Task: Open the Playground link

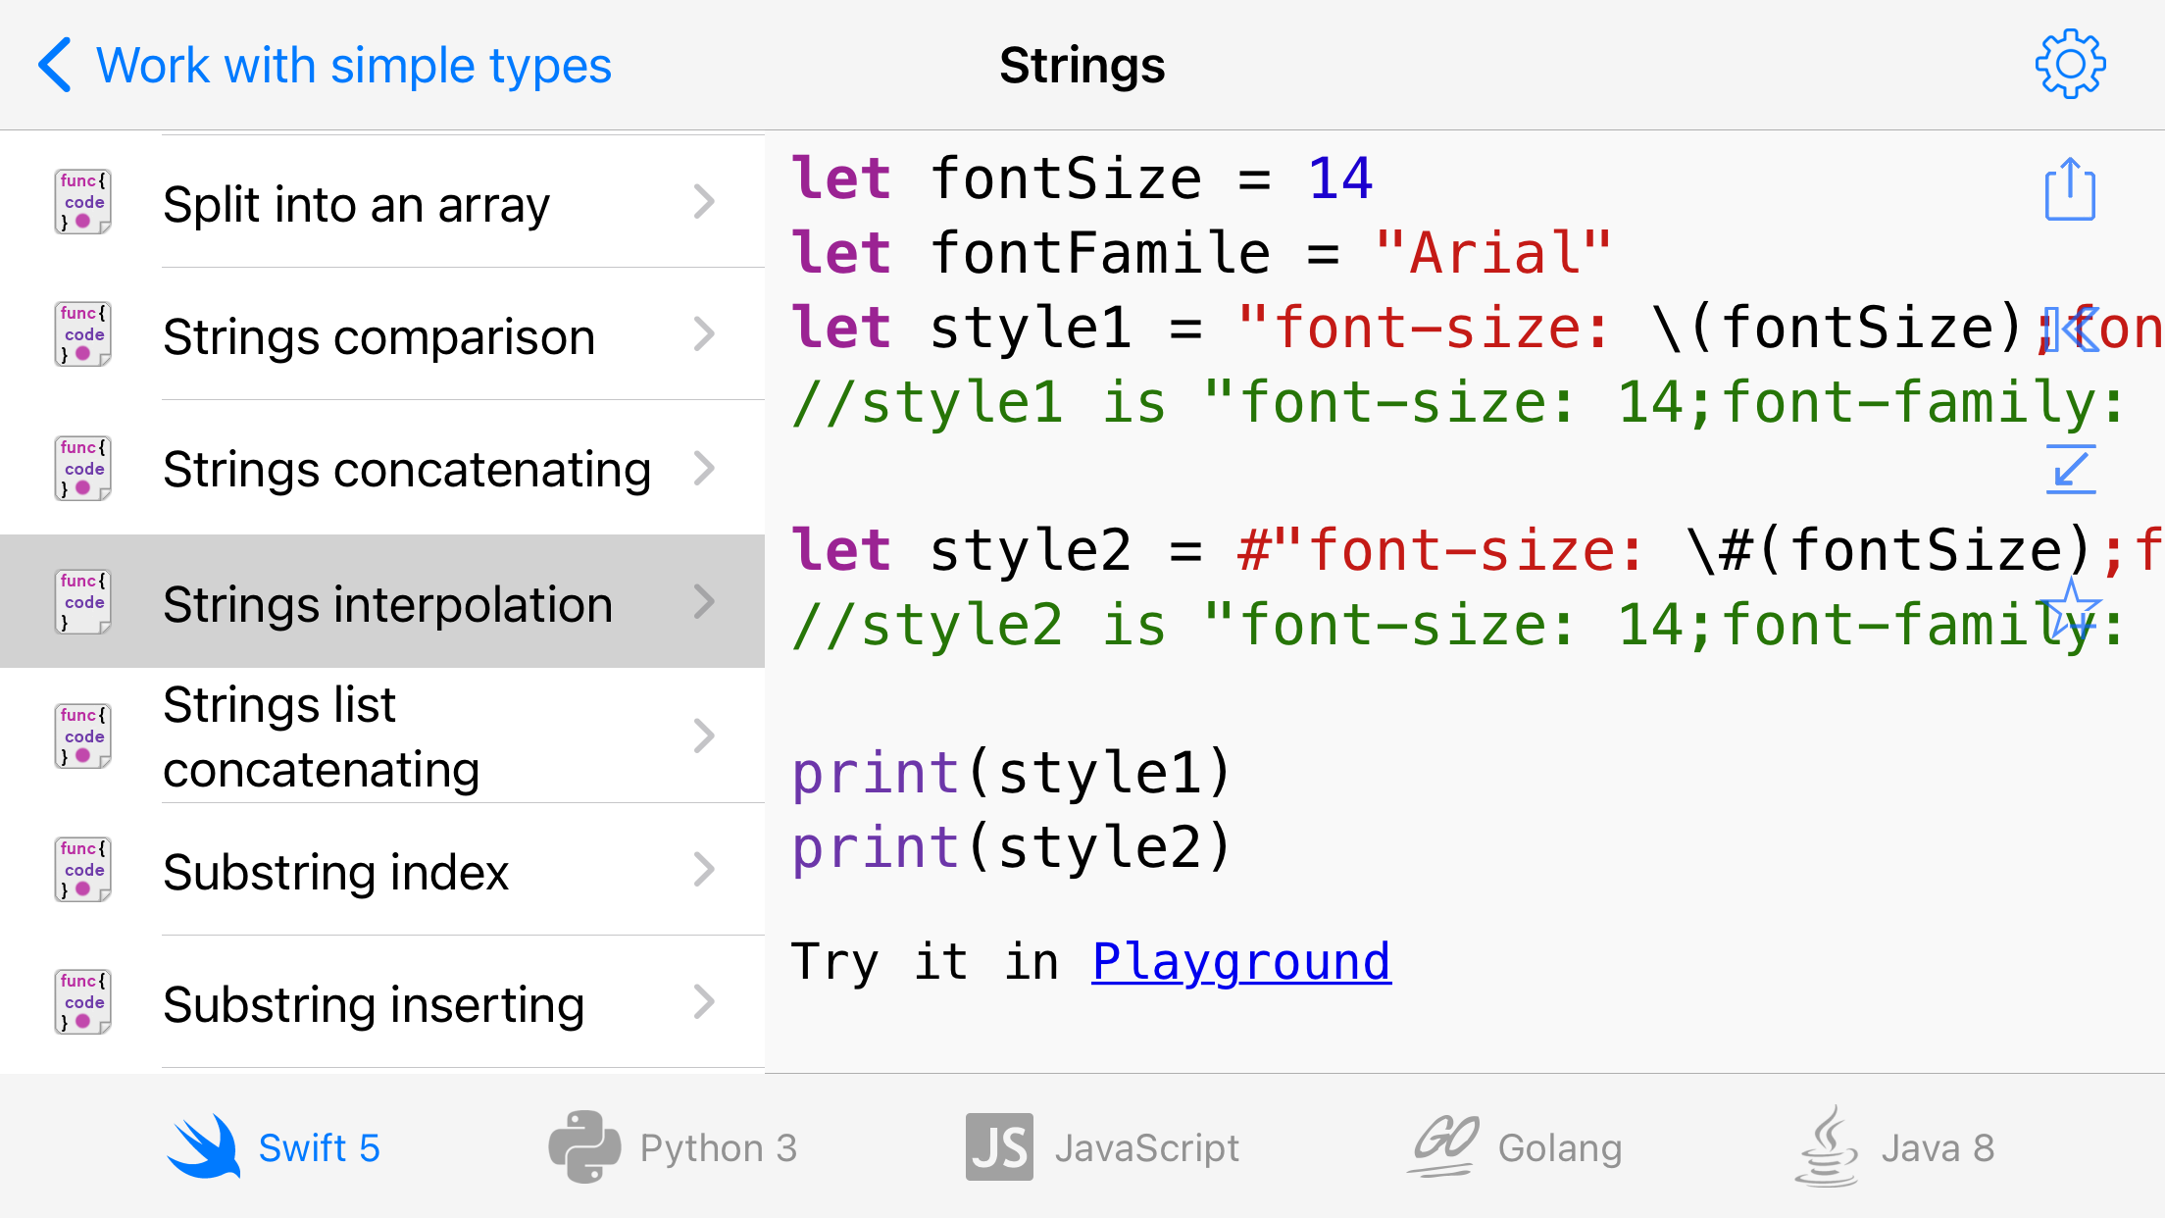Action: coord(1241,961)
